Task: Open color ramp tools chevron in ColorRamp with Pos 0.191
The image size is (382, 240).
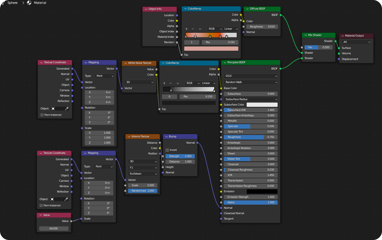Action: (x=200, y=29)
